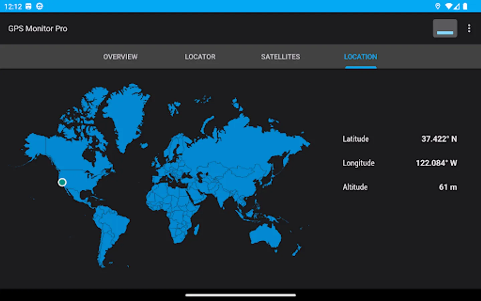
Task: Switch to the LOCATOR tab
Action: pyautogui.click(x=200, y=57)
